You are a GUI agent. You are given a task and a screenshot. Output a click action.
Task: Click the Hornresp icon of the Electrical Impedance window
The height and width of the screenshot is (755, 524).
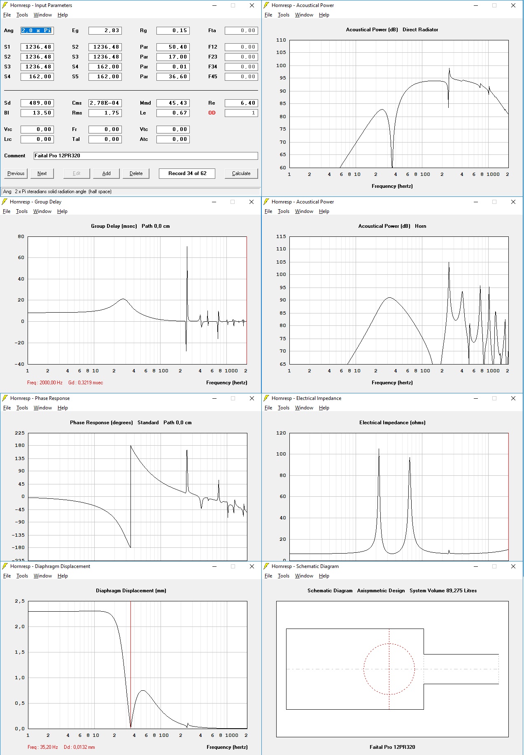pos(266,398)
